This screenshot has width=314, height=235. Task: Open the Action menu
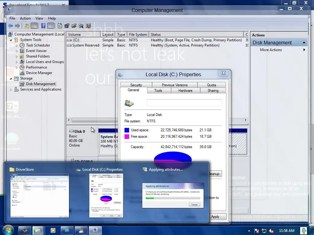pyautogui.click(x=25, y=18)
